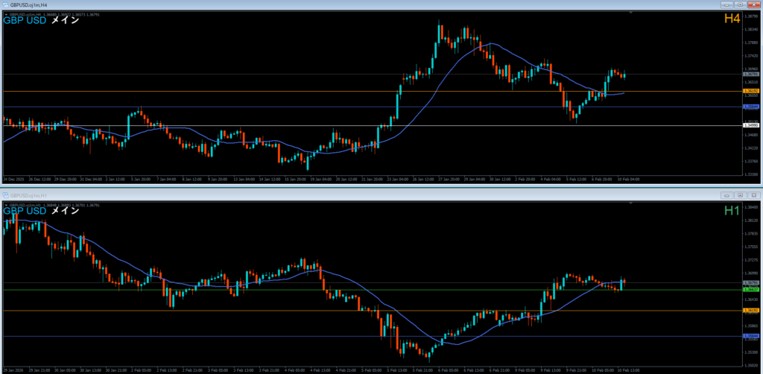Expand one-click trading arrow on H1 chart
763x374 pixels.
(5, 204)
